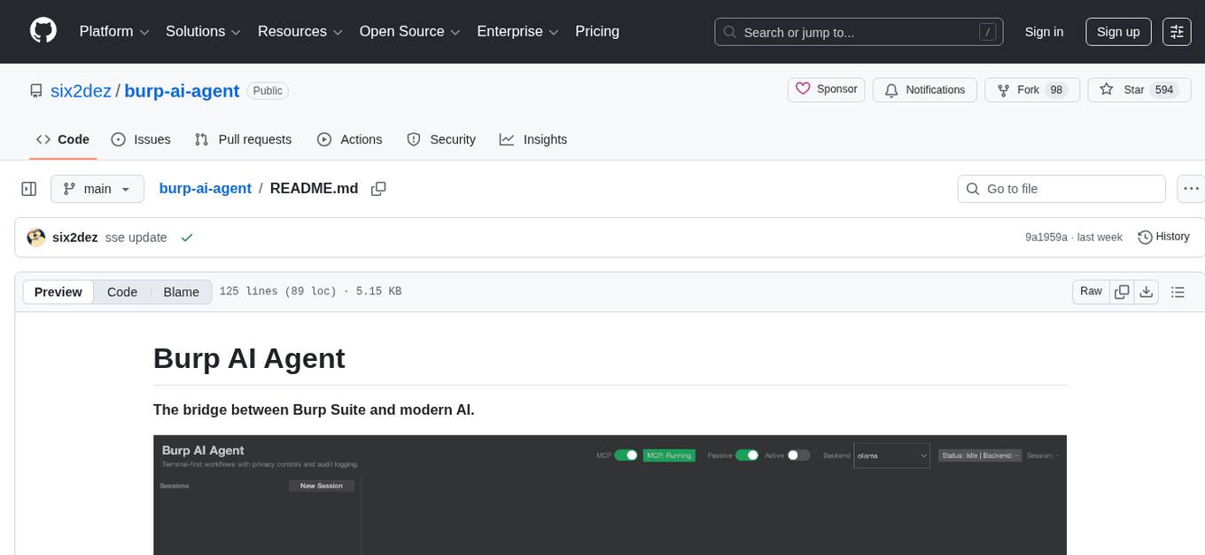Screen dimensions: 1205x555
Task: Visit six2dez's profile page
Action: coord(80,90)
